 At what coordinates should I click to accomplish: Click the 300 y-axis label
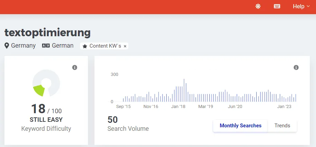[x=115, y=75]
